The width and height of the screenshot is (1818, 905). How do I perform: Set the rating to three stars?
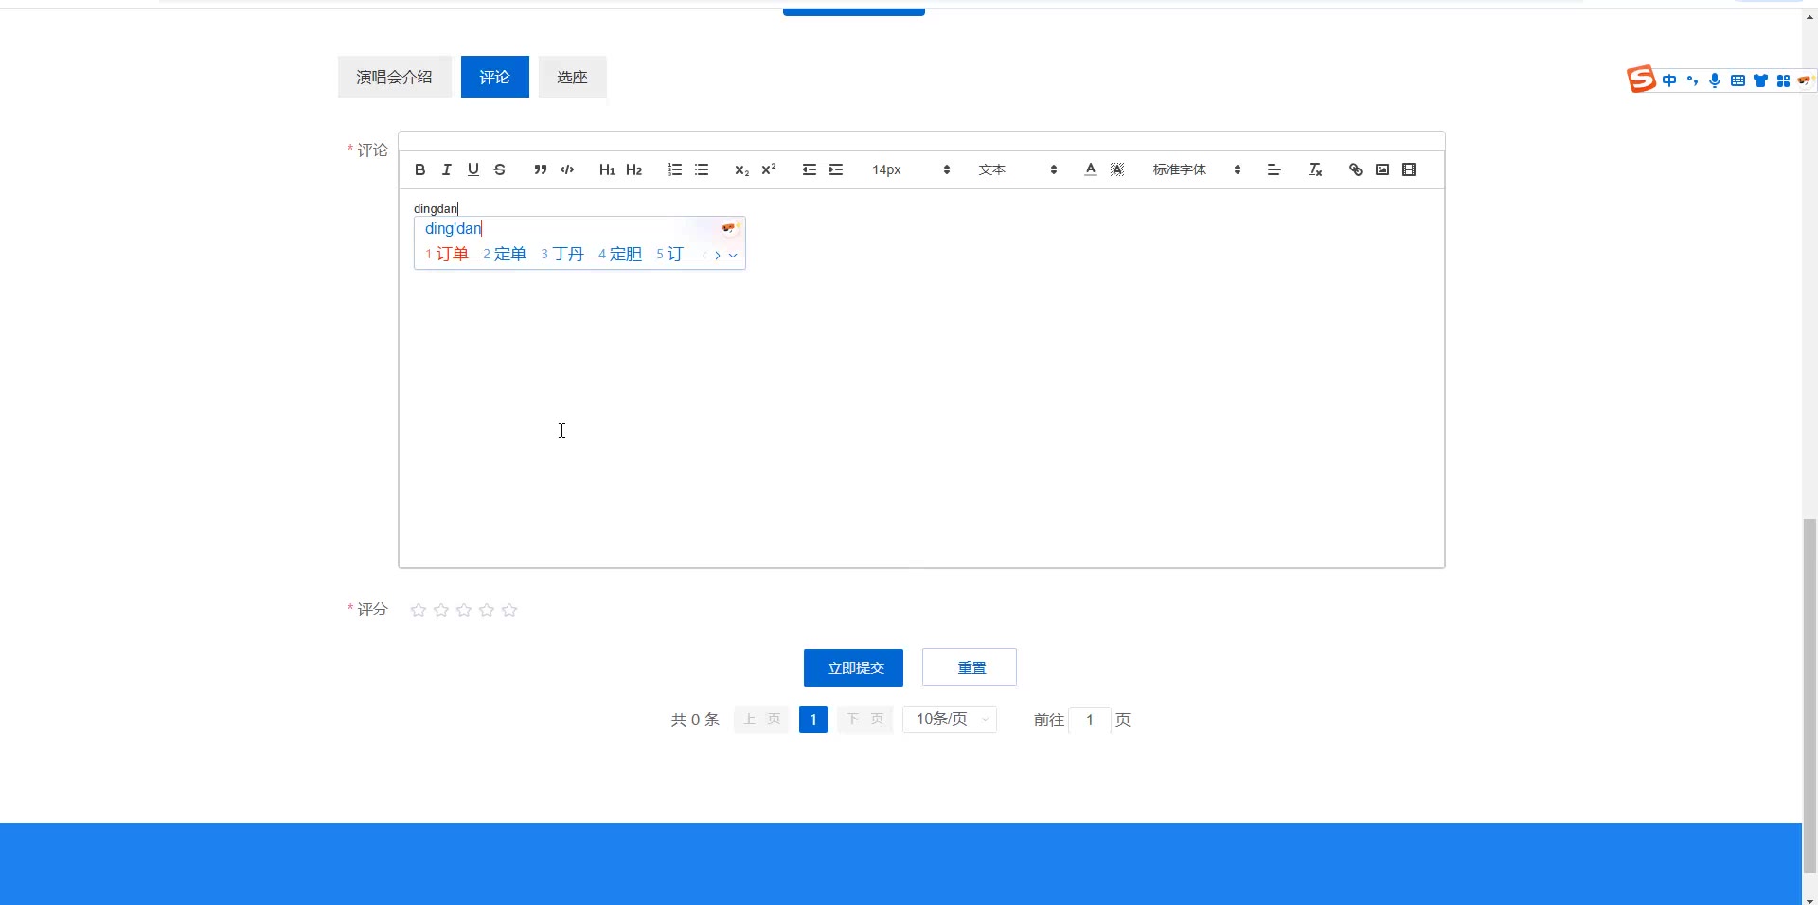(x=464, y=610)
